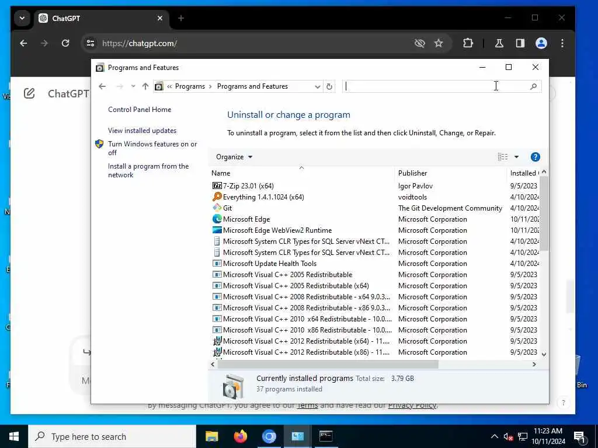
Task: Click the voidtools publisher entry
Action: point(412,197)
